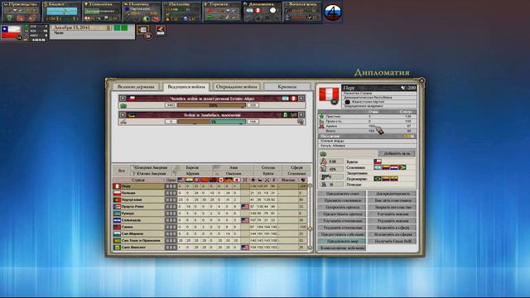
Task: Filter countries by Сфера
Action: [296, 167]
